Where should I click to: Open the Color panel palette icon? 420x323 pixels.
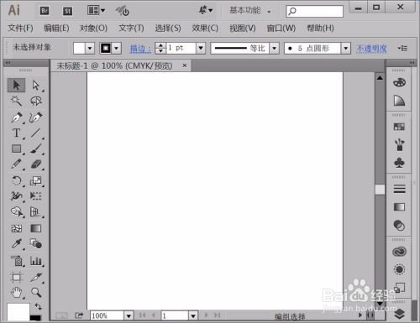399,82
